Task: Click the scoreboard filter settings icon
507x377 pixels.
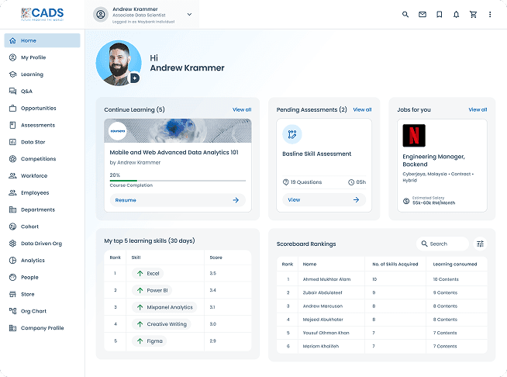Action: click(x=480, y=244)
